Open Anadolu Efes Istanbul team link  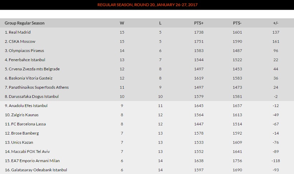28,106
